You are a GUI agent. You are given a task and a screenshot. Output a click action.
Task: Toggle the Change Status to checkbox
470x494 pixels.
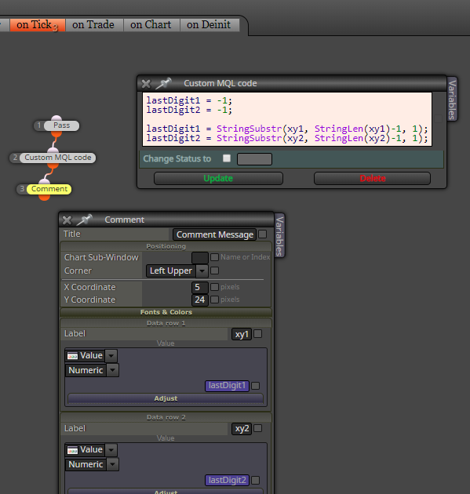point(227,158)
